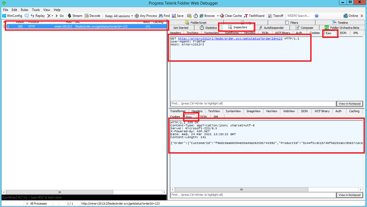Click request pane View in Notepad
367x207 pixels.
point(349,104)
